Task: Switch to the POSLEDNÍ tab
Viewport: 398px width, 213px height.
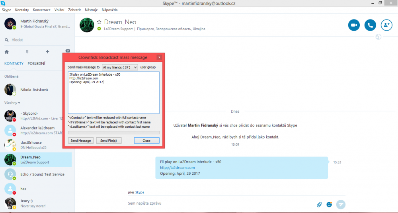Action: tap(36, 63)
